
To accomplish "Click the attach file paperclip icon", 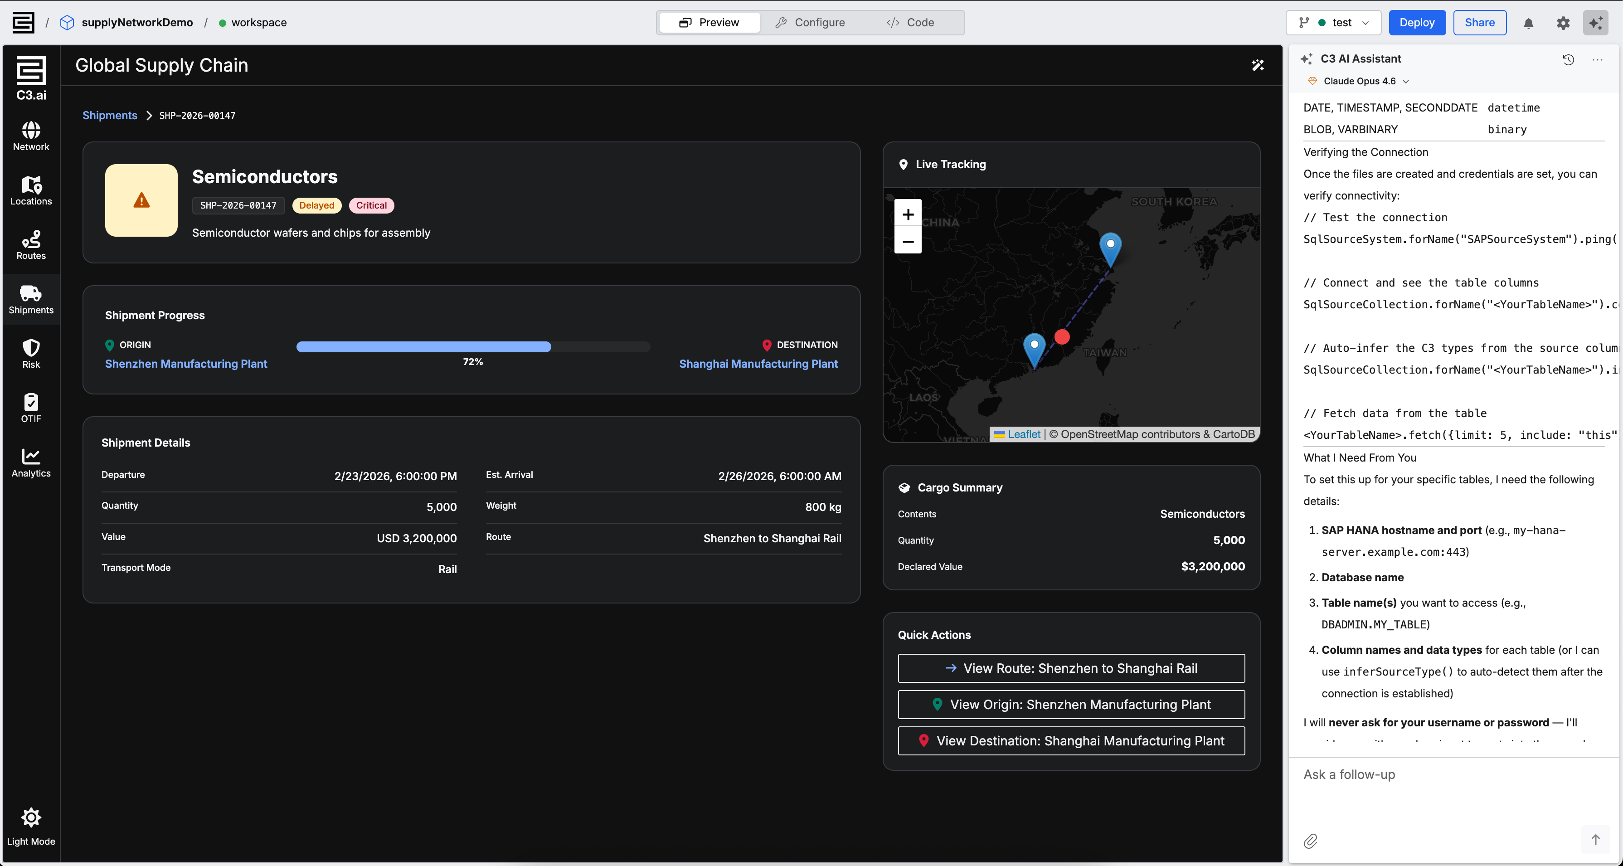I will [1311, 841].
